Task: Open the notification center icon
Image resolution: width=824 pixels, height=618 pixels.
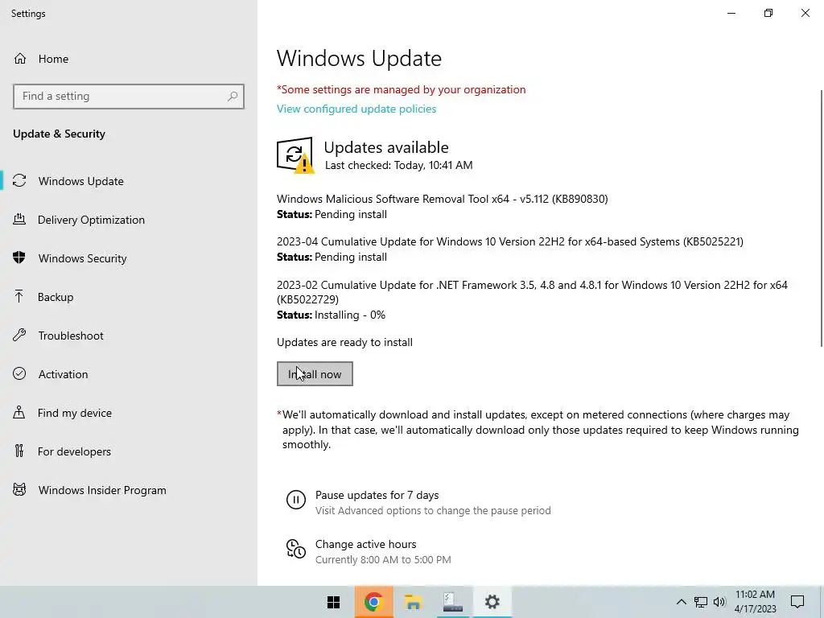Action: point(797,602)
